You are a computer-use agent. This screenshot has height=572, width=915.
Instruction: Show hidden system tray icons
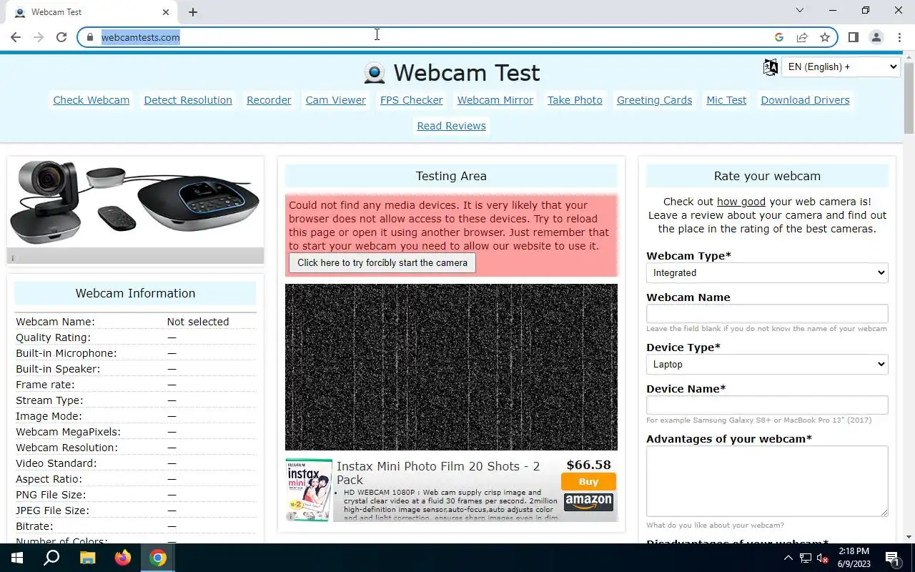click(788, 558)
